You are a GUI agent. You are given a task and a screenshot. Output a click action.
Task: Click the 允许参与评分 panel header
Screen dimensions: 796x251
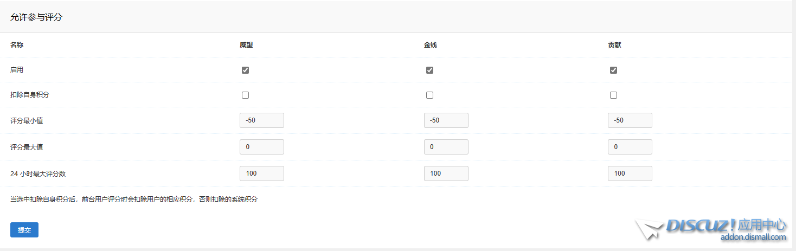[36, 17]
